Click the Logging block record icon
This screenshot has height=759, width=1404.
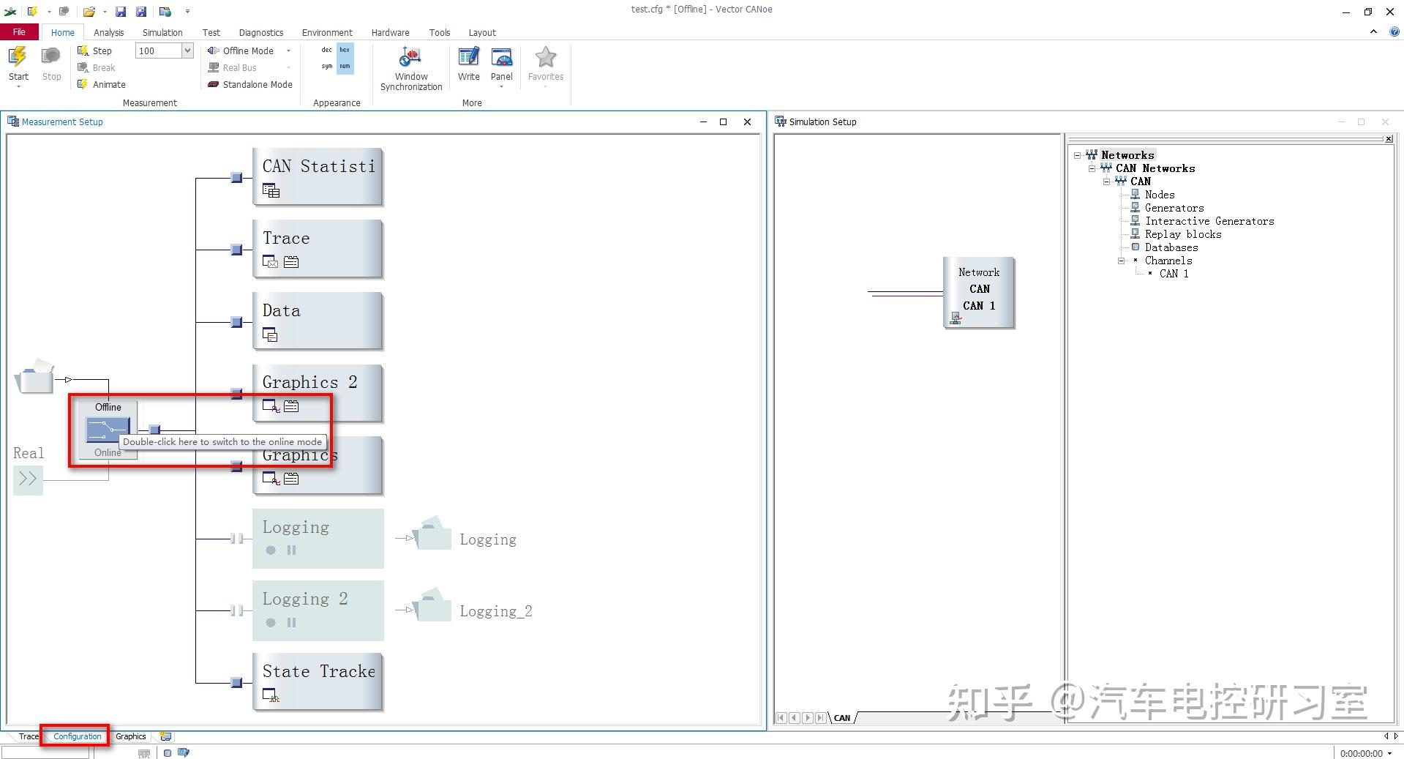(x=271, y=550)
